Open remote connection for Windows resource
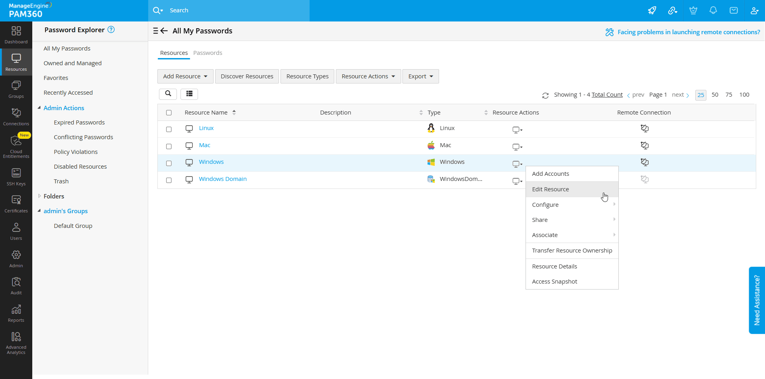Image resolution: width=765 pixels, height=379 pixels. point(644,162)
